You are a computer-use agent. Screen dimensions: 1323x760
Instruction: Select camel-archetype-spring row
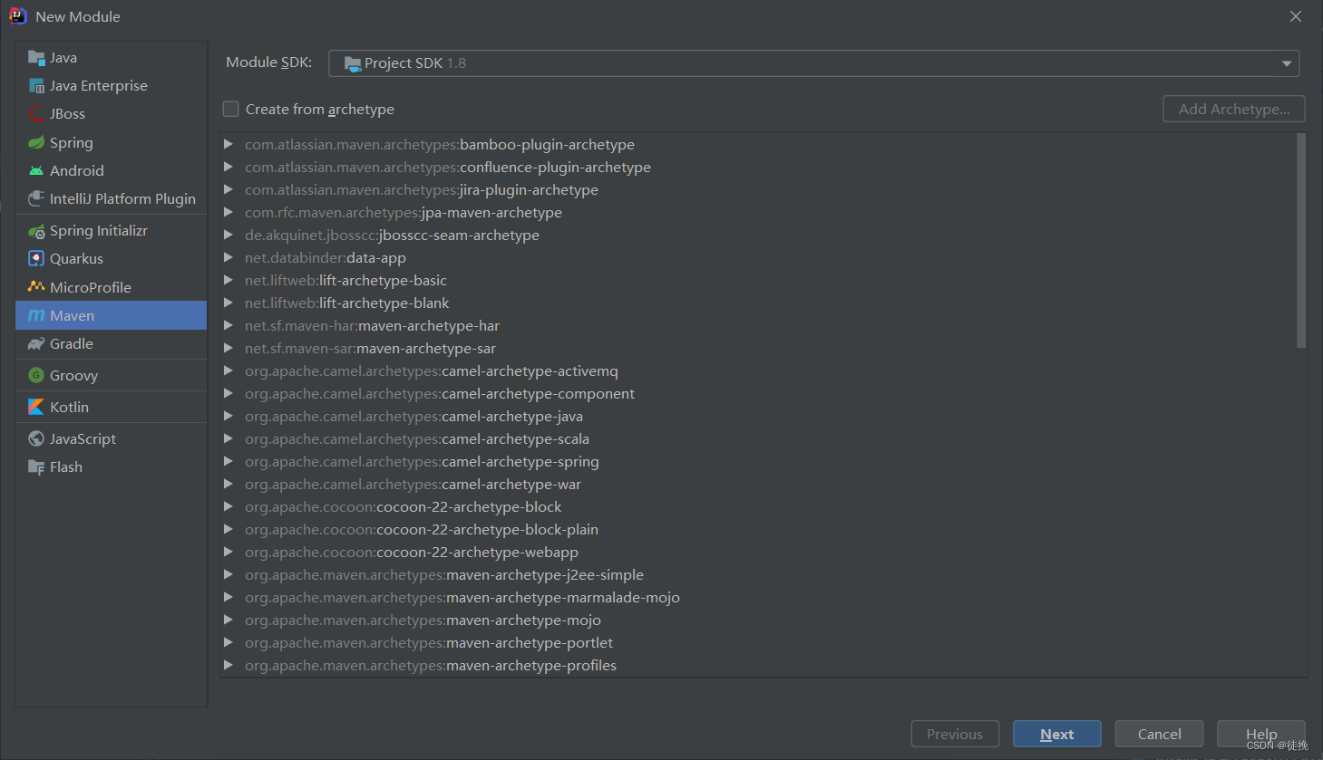pyautogui.click(x=758, y=462)
